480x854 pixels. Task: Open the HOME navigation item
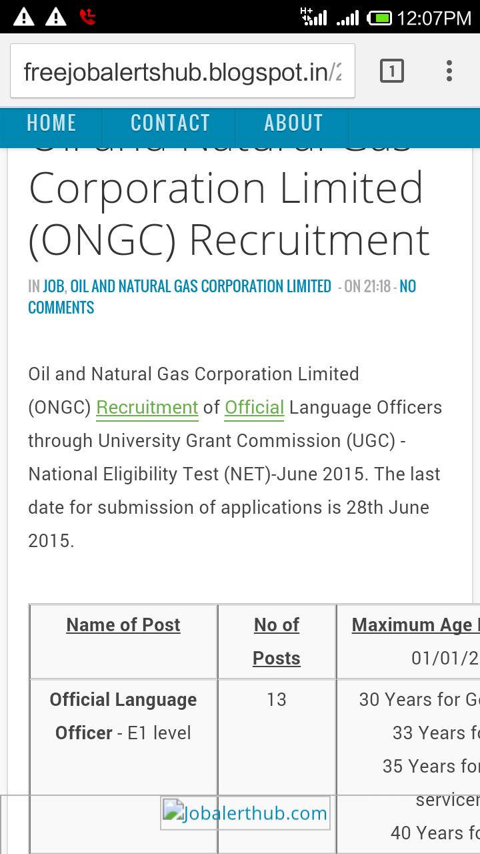pos(50,123)
